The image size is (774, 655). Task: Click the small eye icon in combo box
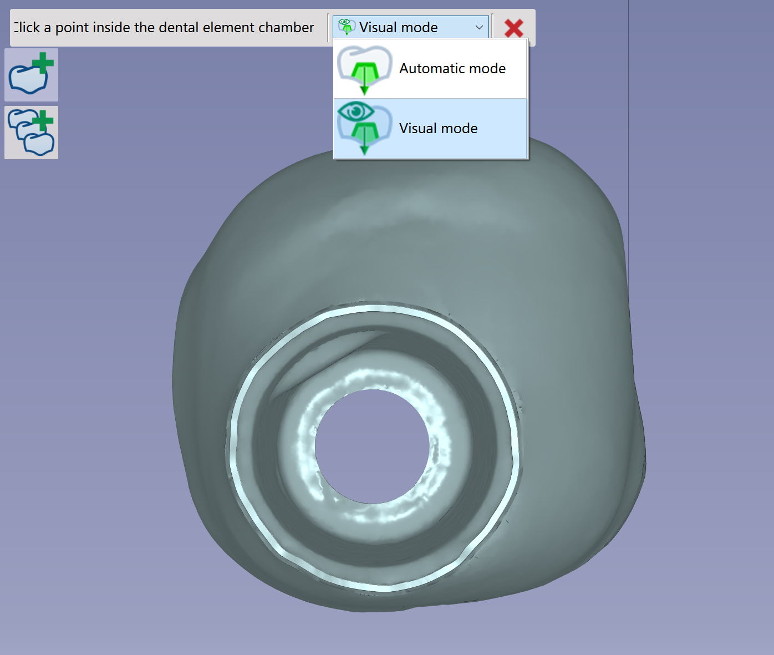(347, 27)
